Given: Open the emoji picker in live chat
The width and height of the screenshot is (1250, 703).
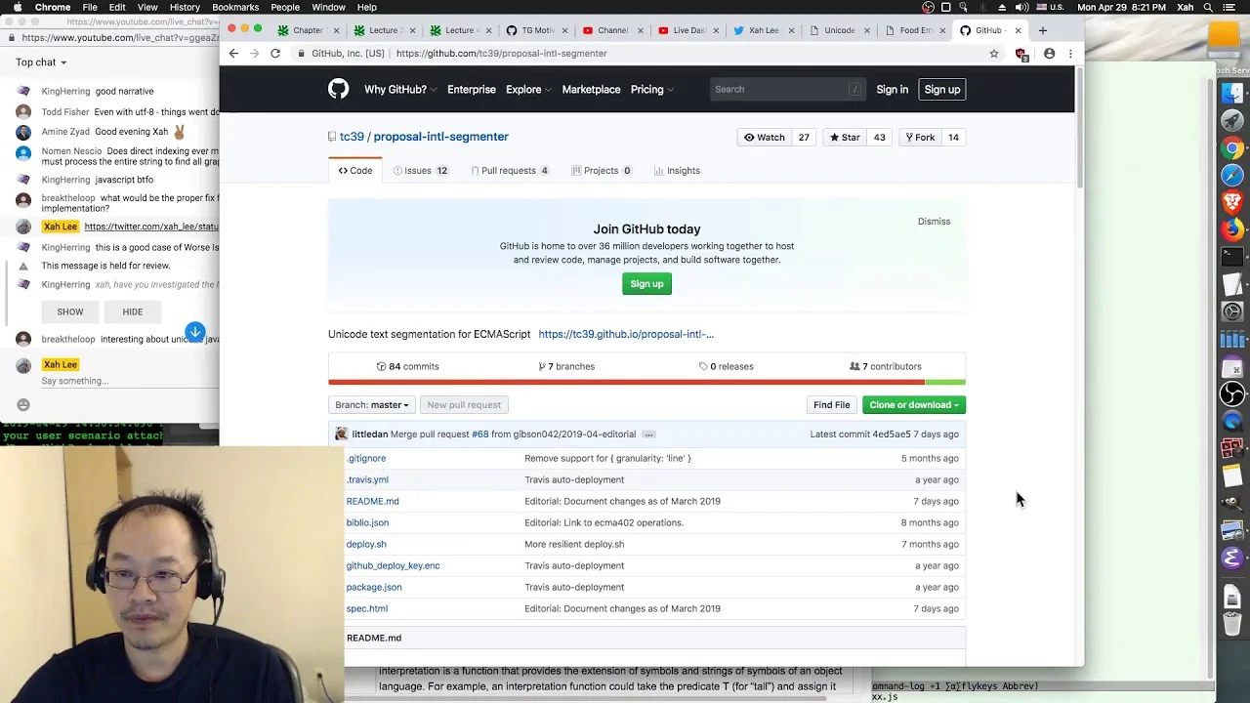Looking at the screenshot, I should pyautogui.click(x=23, y=404).
